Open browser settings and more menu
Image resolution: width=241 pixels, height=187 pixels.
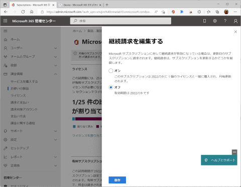click(x=235, y=12)
